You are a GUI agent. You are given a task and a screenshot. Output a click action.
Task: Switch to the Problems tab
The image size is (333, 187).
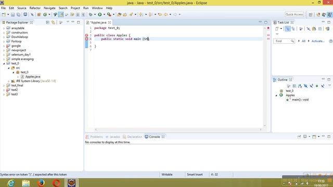tap(94, 137)
